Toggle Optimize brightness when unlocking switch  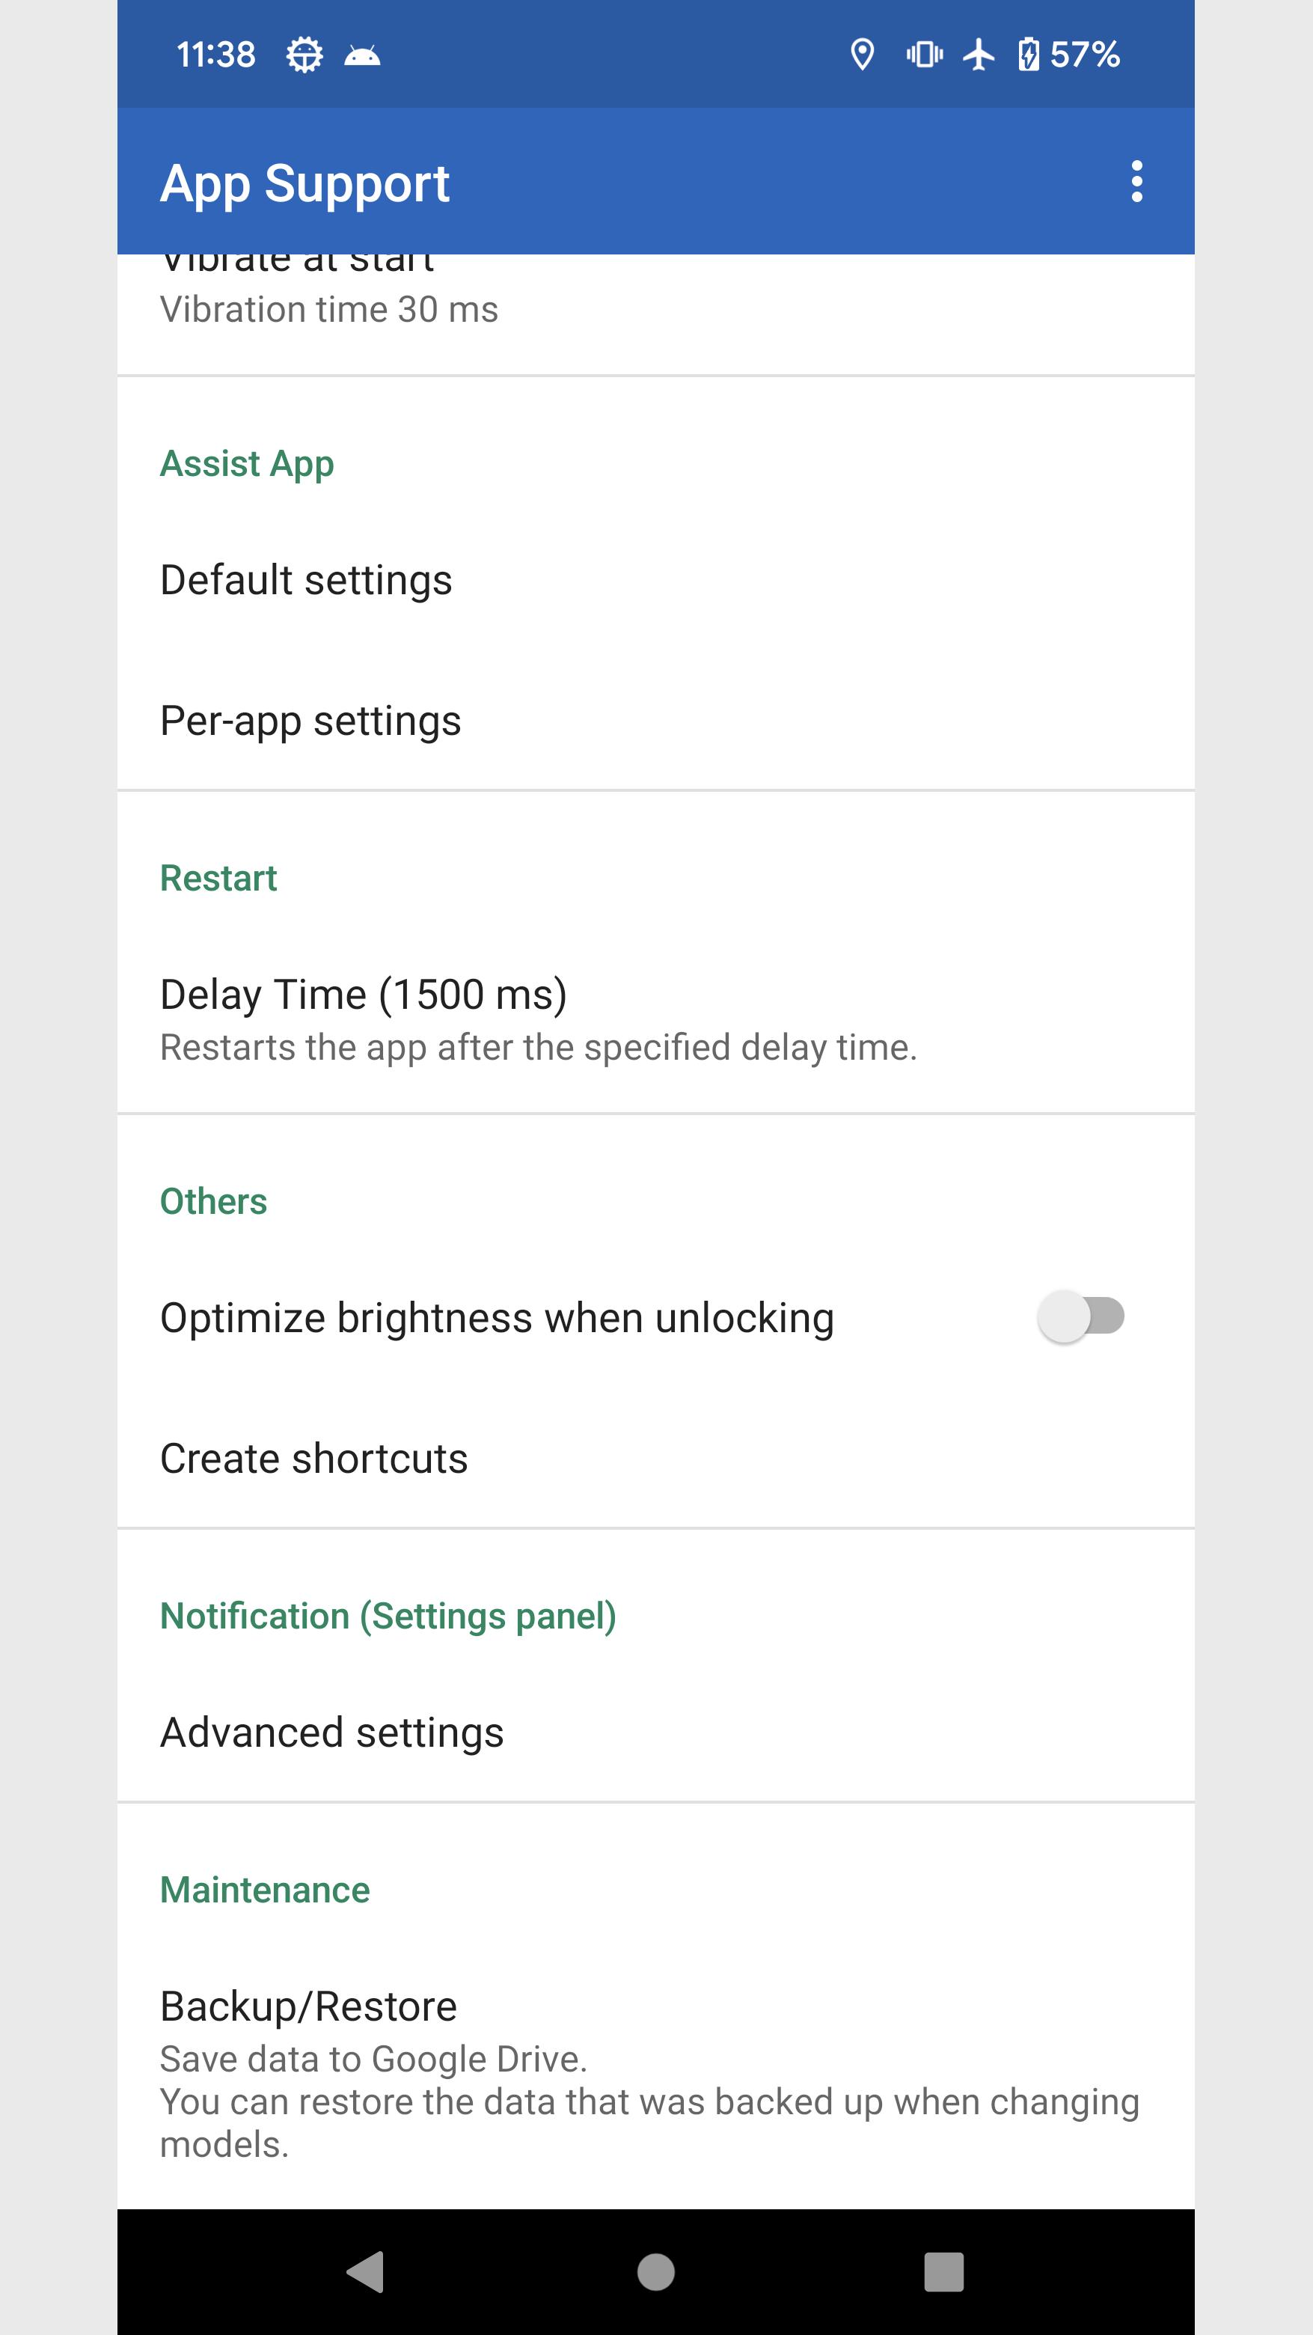1081,1316
